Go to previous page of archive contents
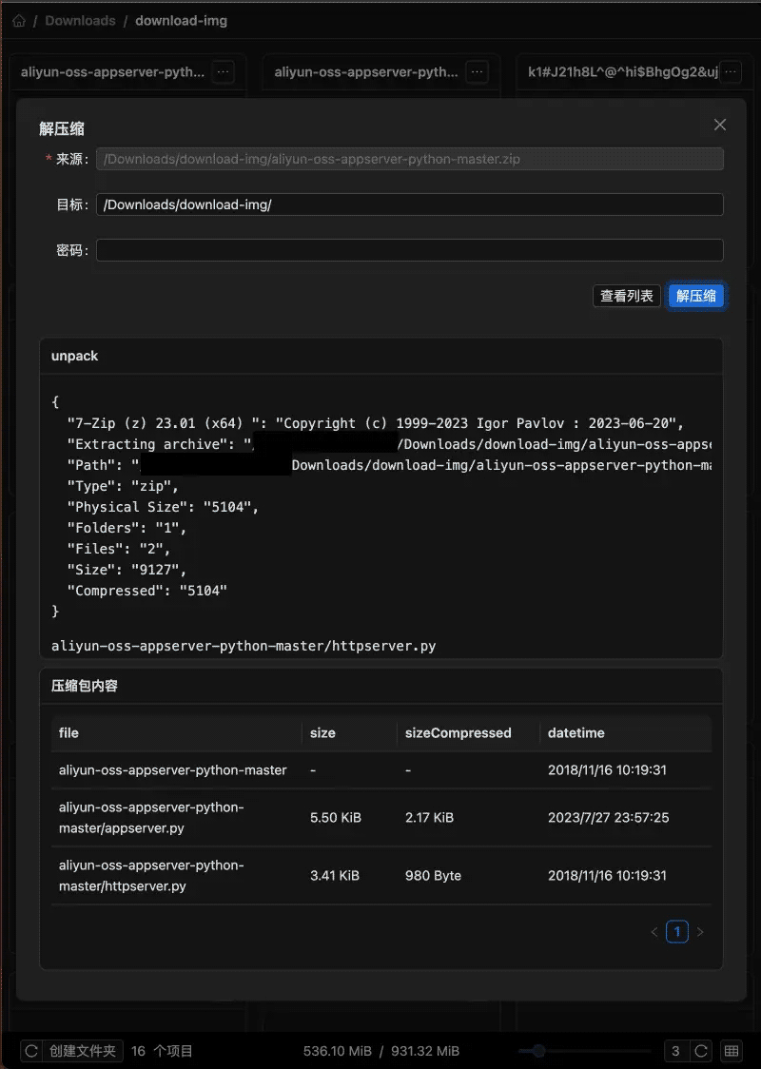 pos(654,931)
